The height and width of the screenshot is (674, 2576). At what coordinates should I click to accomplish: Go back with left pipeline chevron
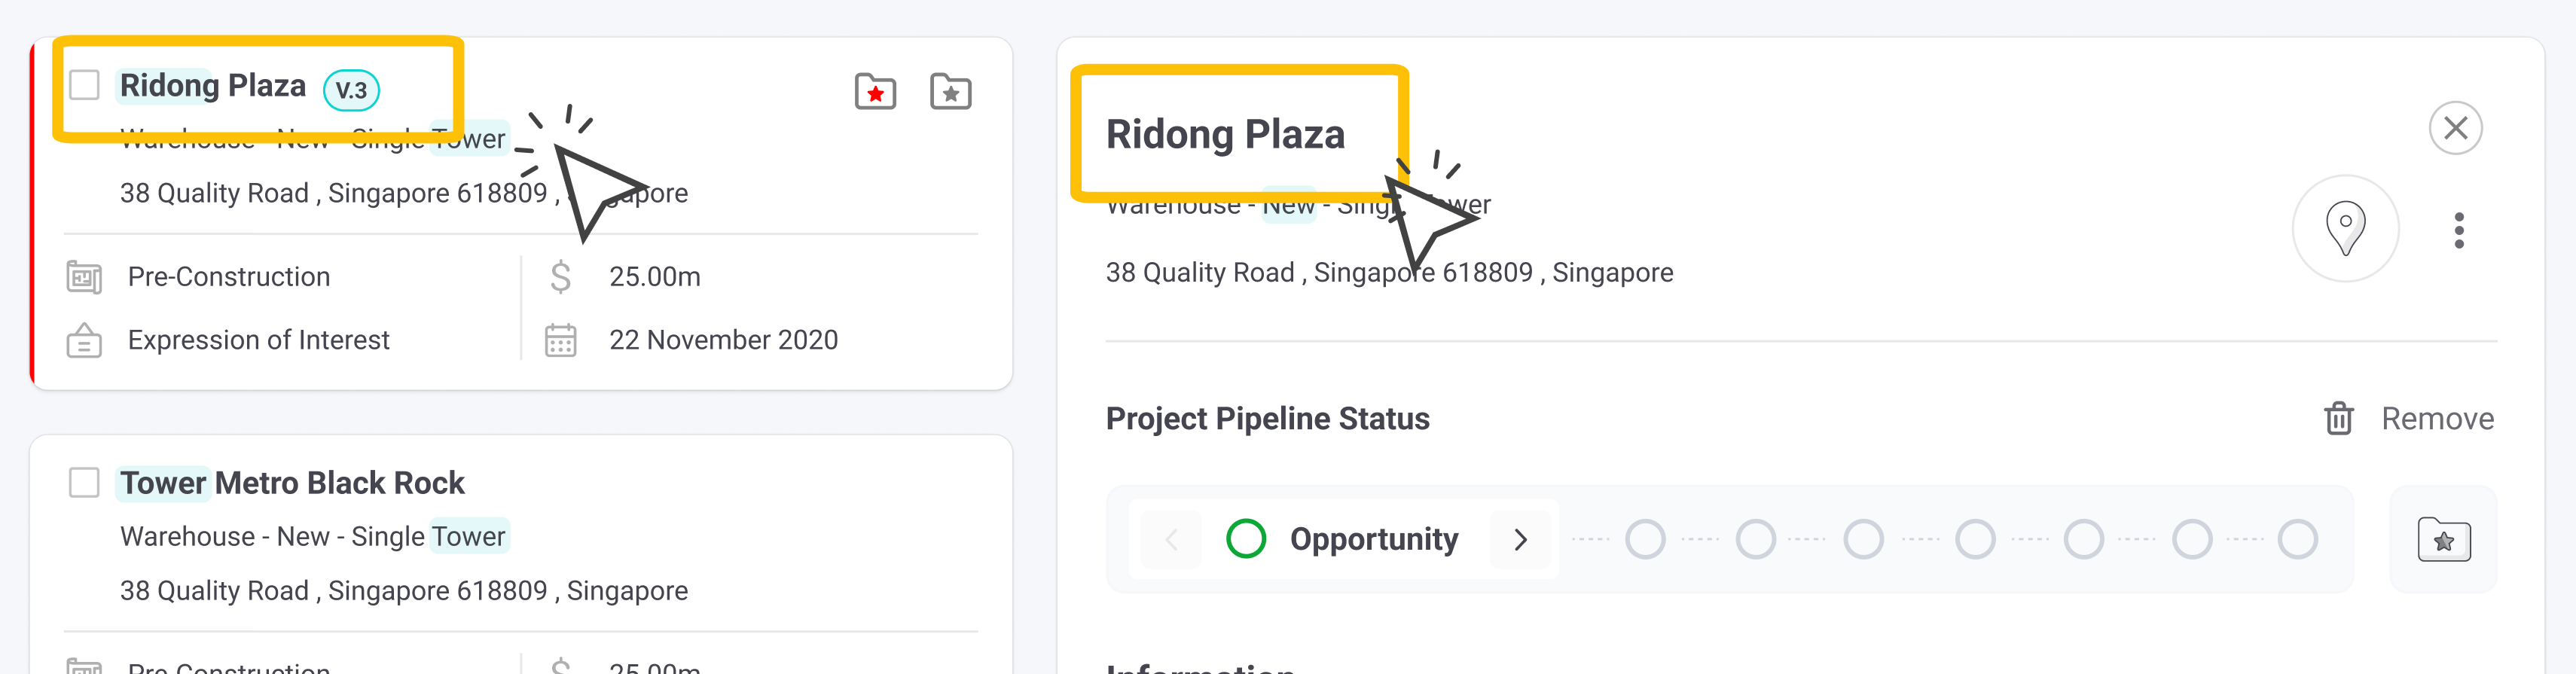pyautogui.click(x=1171, y=540)
